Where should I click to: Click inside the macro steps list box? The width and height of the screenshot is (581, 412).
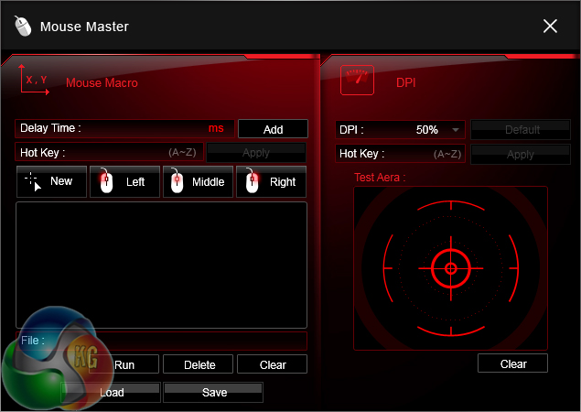click(x=161, y=265)
